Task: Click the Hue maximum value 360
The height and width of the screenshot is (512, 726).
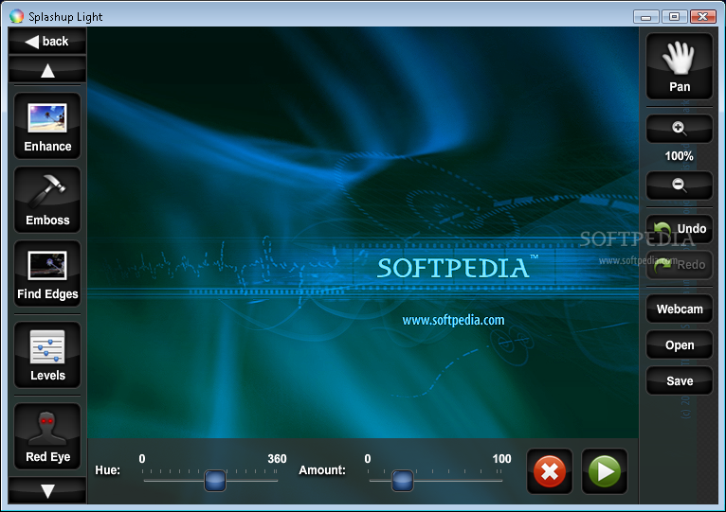Action: (277, 459)
